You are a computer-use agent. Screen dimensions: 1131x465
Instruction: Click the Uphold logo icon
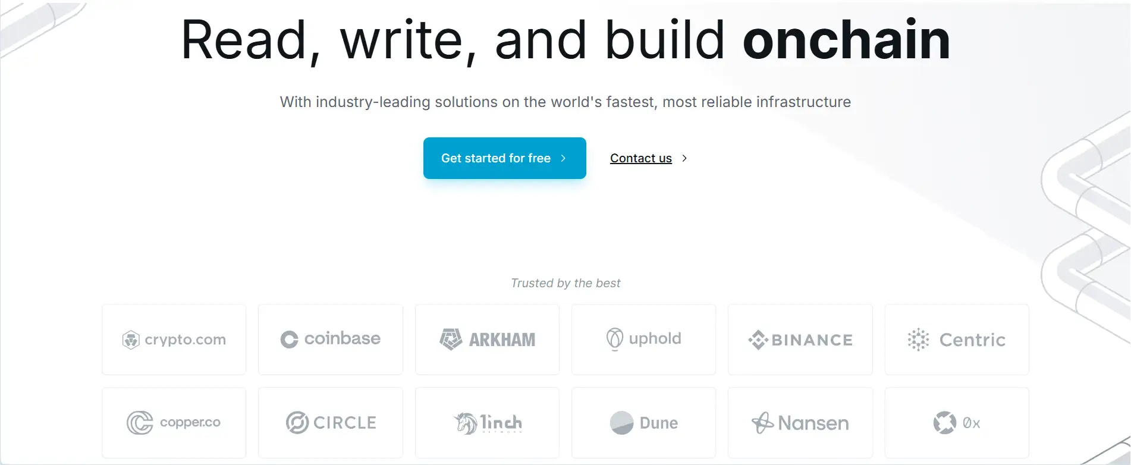pos(614,339)
